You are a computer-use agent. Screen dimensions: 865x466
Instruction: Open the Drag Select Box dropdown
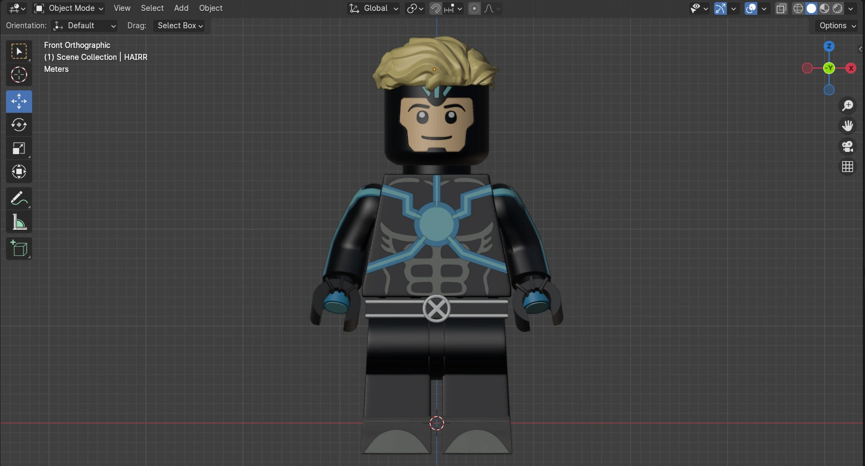179,26
